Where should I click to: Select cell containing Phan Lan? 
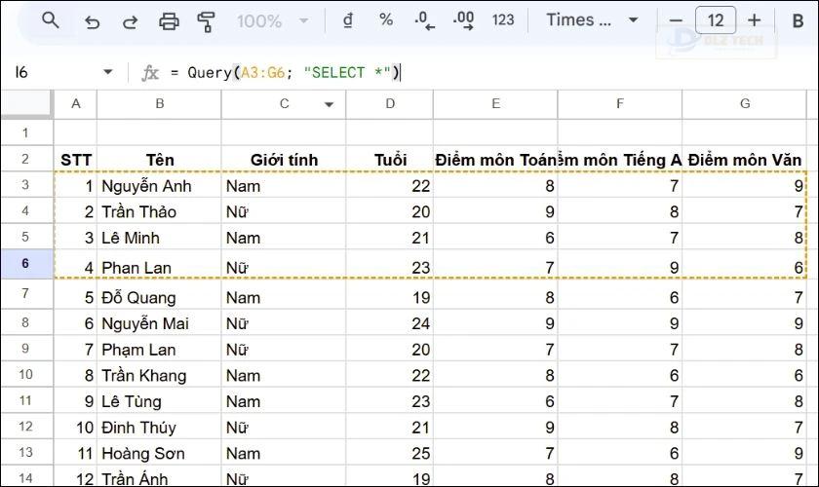159,265
